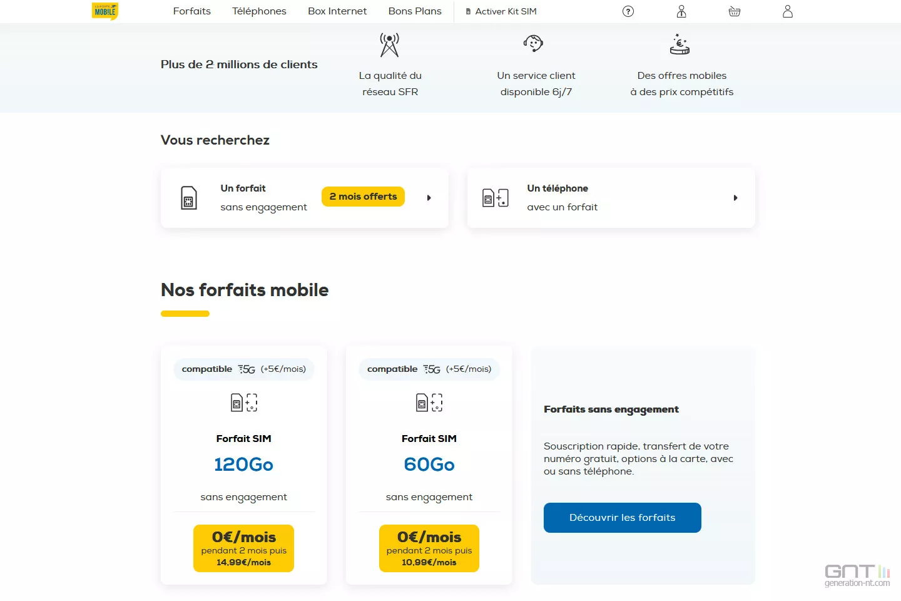Viewport: 901px width, 601px height.
Task: Open the Téléphones menu
Action: click(x=259, y=11)
